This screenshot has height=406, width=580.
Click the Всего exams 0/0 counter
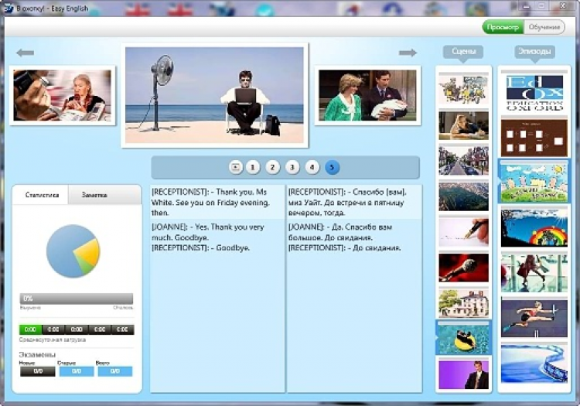[x=115, y=371]
